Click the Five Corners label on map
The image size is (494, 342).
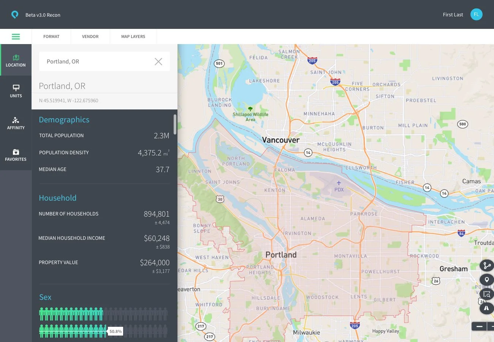click(x=358, y=86)
